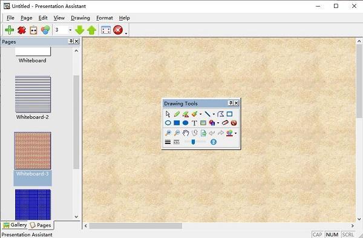This screenshot has width=363, height=238.
Task: Click the page rename icon in toolbar
Action: (33, 30)
